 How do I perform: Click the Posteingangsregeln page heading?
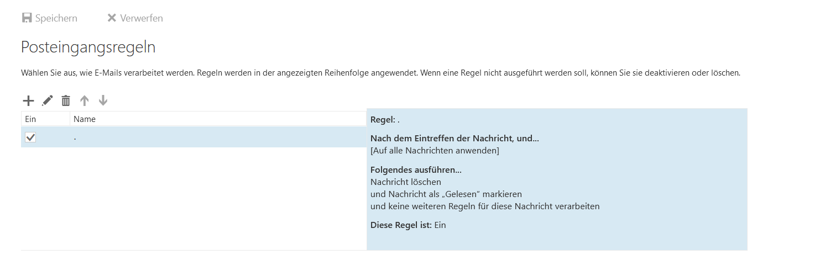[88, 47]
